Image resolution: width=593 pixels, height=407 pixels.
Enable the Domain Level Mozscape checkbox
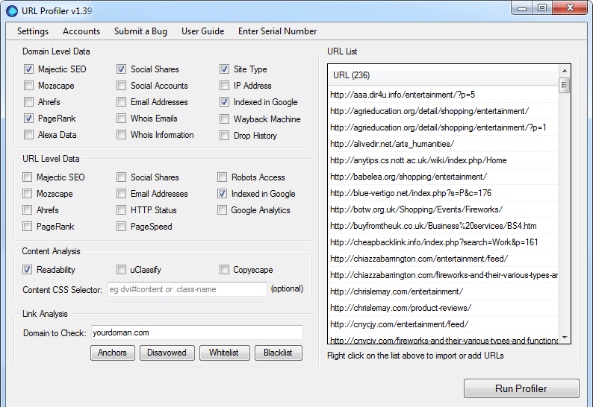coord(28,86)
